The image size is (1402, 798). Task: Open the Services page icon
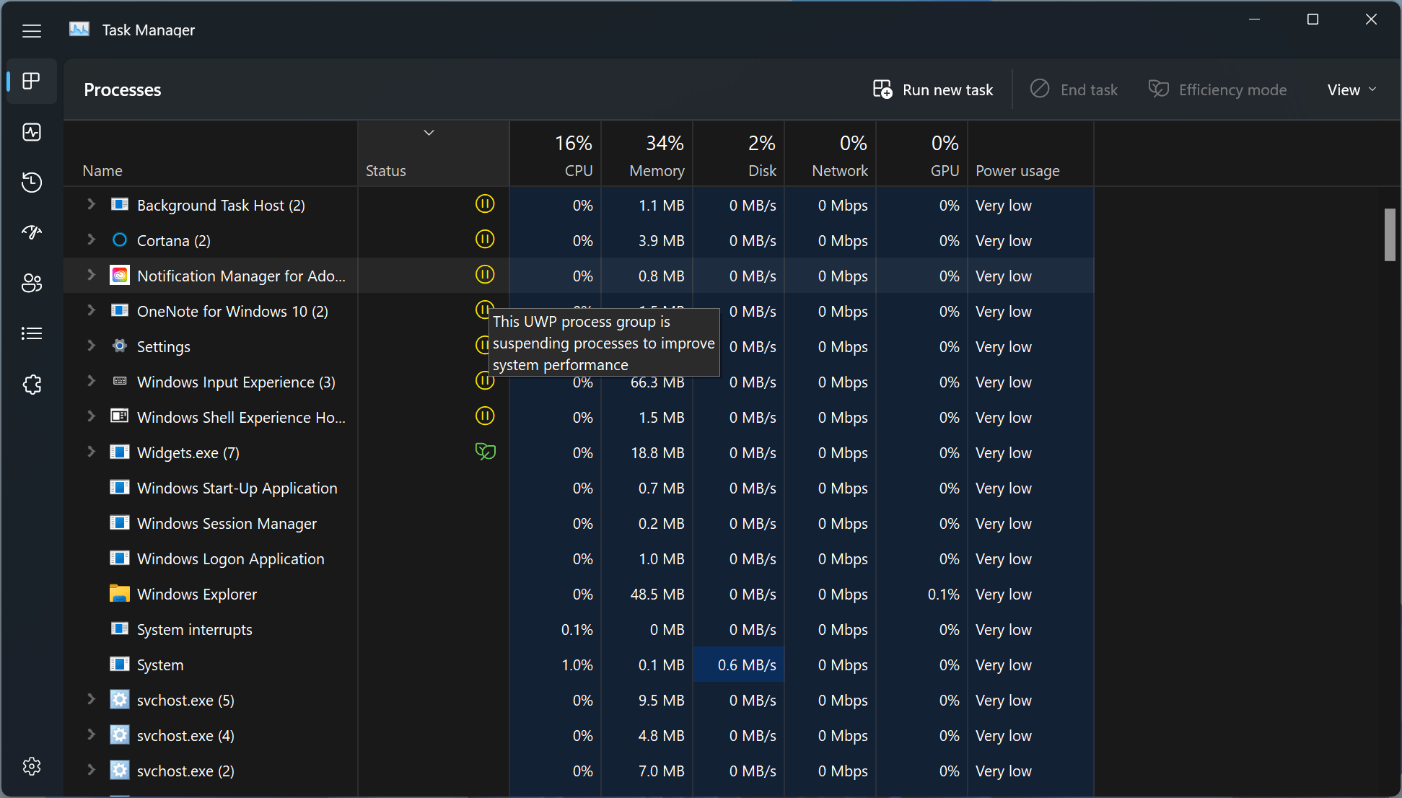tap(32, 385)
